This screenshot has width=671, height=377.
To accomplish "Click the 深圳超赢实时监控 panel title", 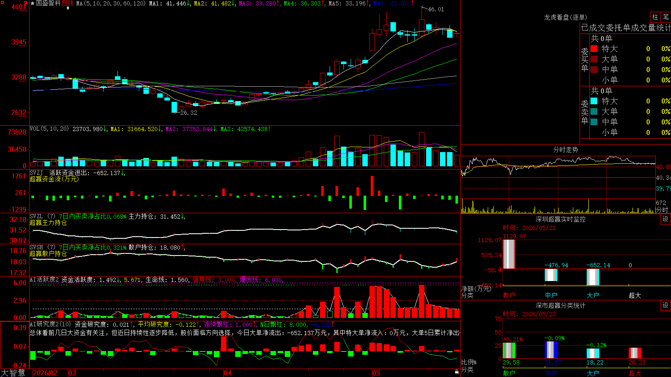I will point(561,219).
